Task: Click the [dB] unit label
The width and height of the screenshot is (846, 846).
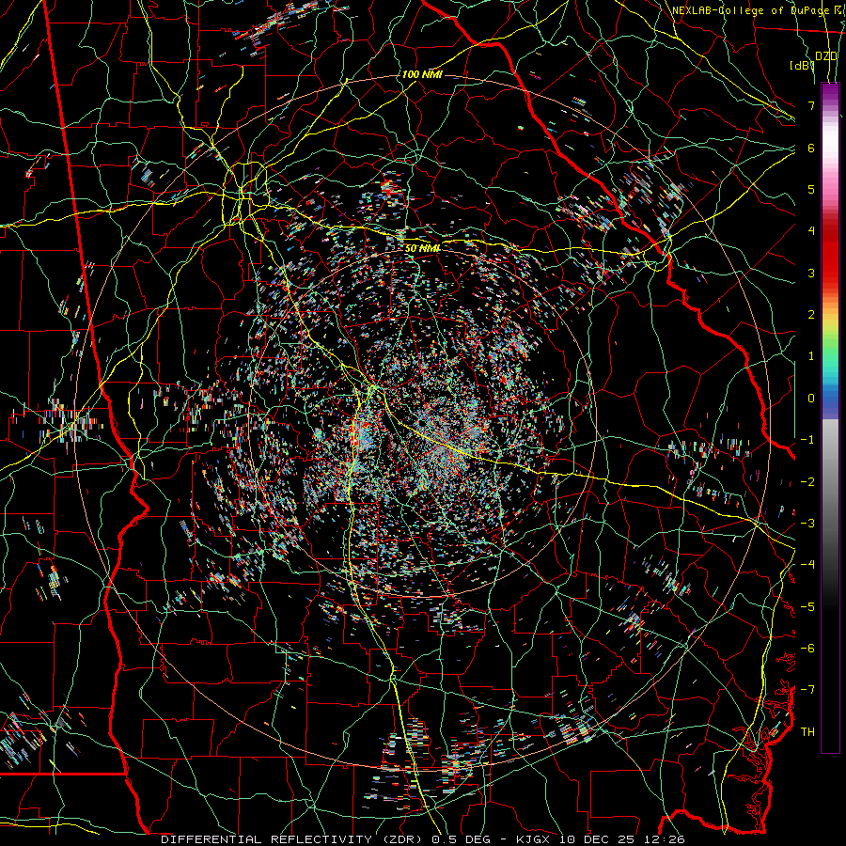Action: coord(802,65)
